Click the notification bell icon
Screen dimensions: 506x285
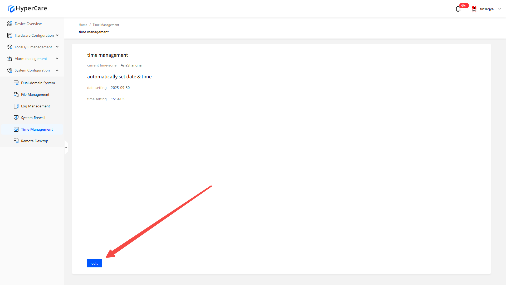pos(458,9)
